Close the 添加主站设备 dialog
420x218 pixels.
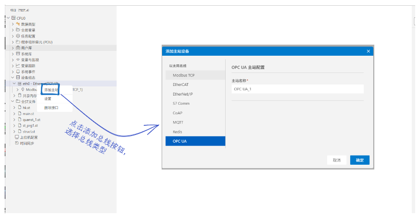[x=369, y=51]
